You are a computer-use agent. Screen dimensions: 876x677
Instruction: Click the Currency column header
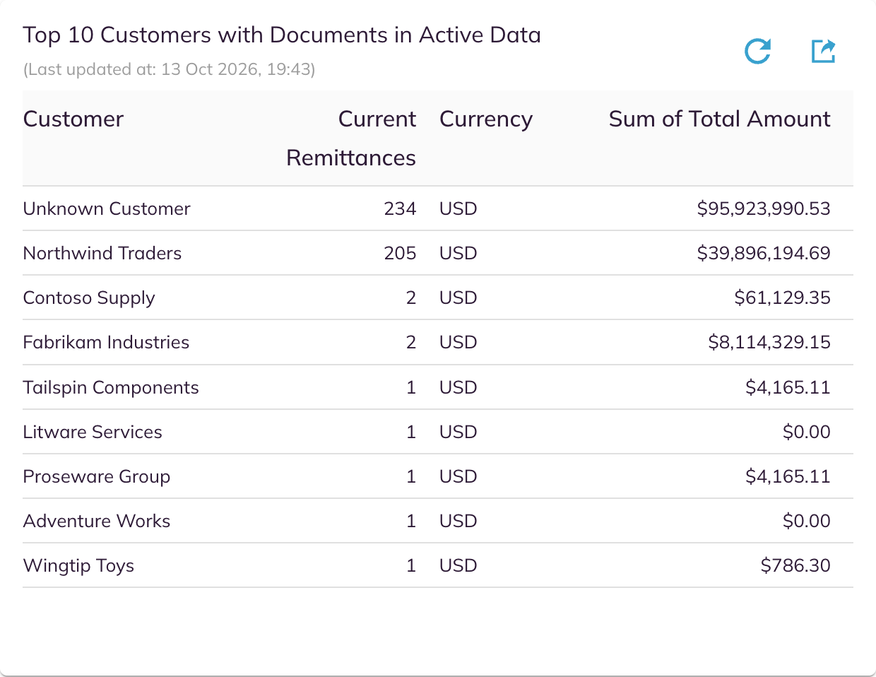(486, 119)
